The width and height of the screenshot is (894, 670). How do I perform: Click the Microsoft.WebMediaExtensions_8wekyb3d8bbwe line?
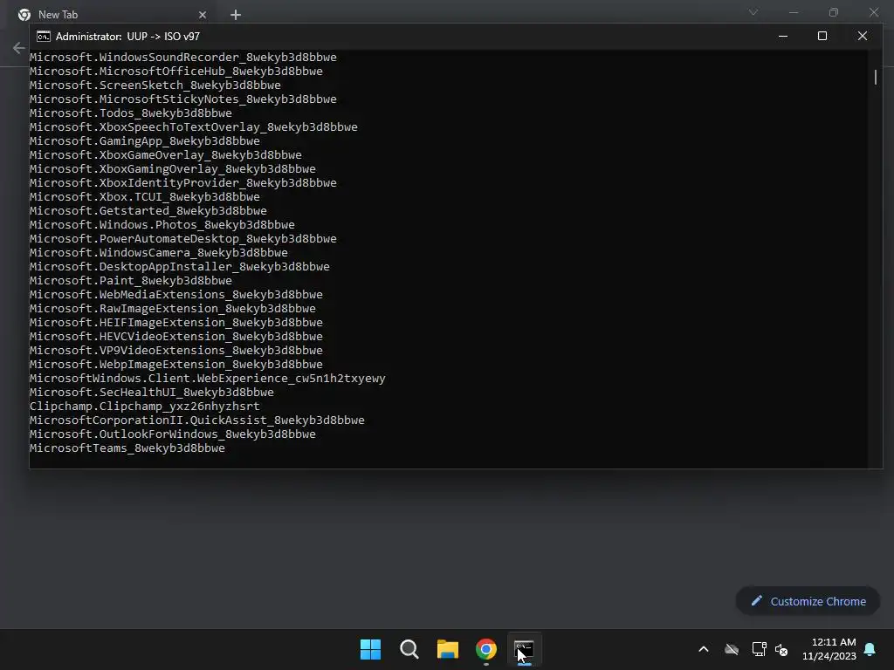(x=176, y=295)
